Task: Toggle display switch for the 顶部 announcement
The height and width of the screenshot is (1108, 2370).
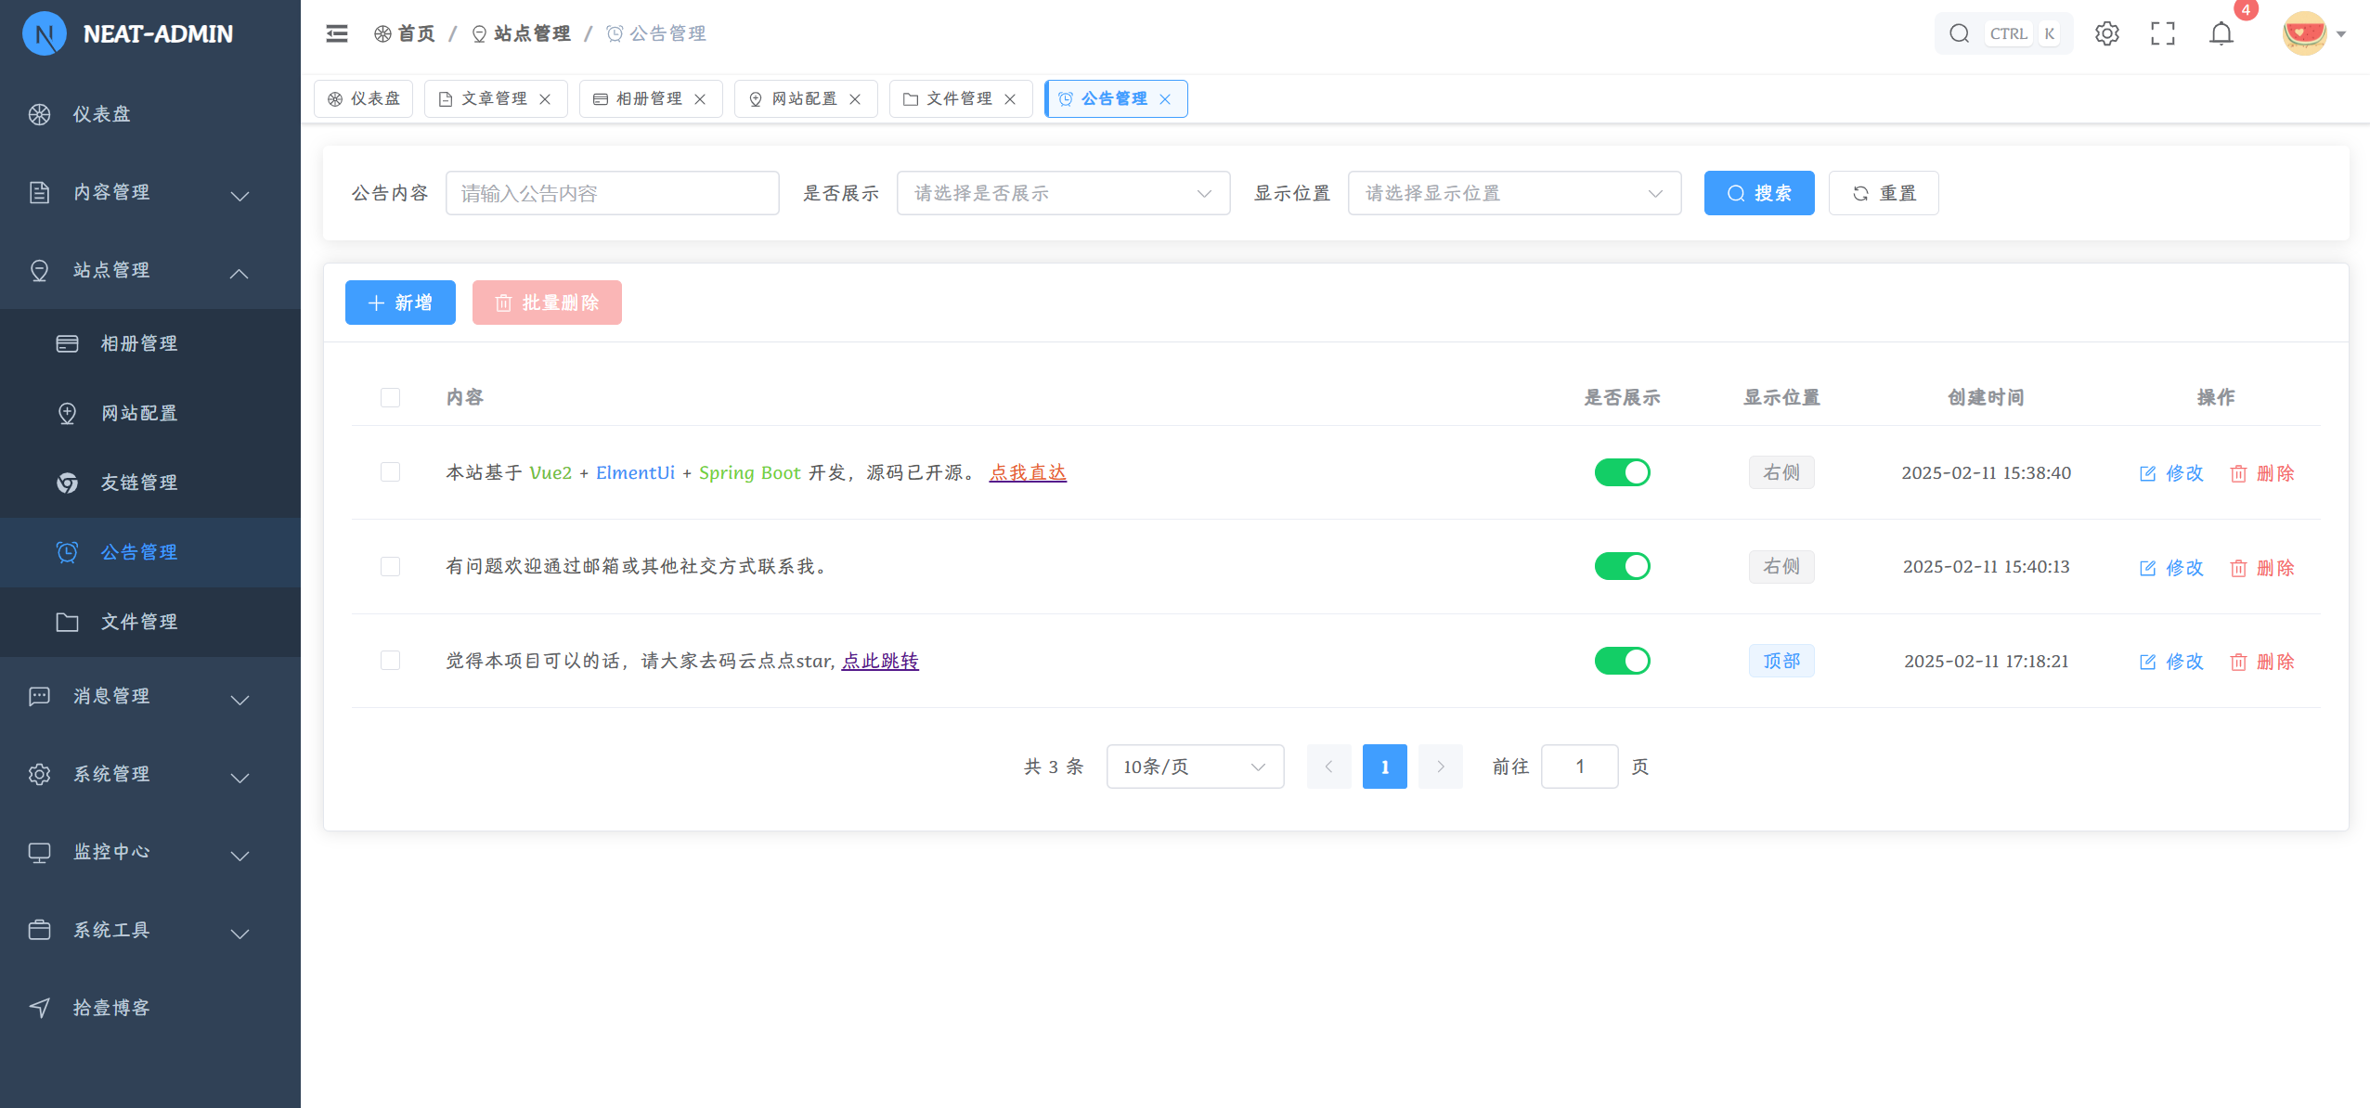Action: [x=1622, y=661]
